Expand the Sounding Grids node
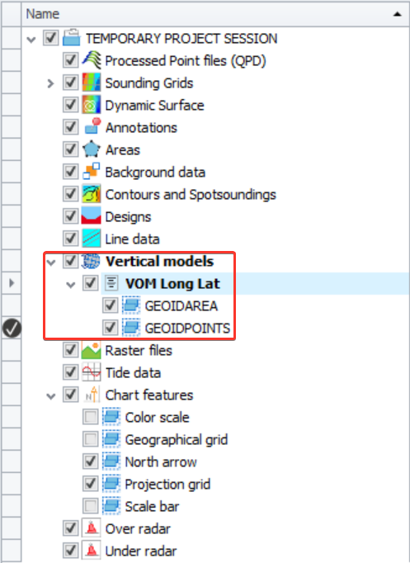Image resolution: width=410 pixels, height=563 pixels. click(50, 83)
